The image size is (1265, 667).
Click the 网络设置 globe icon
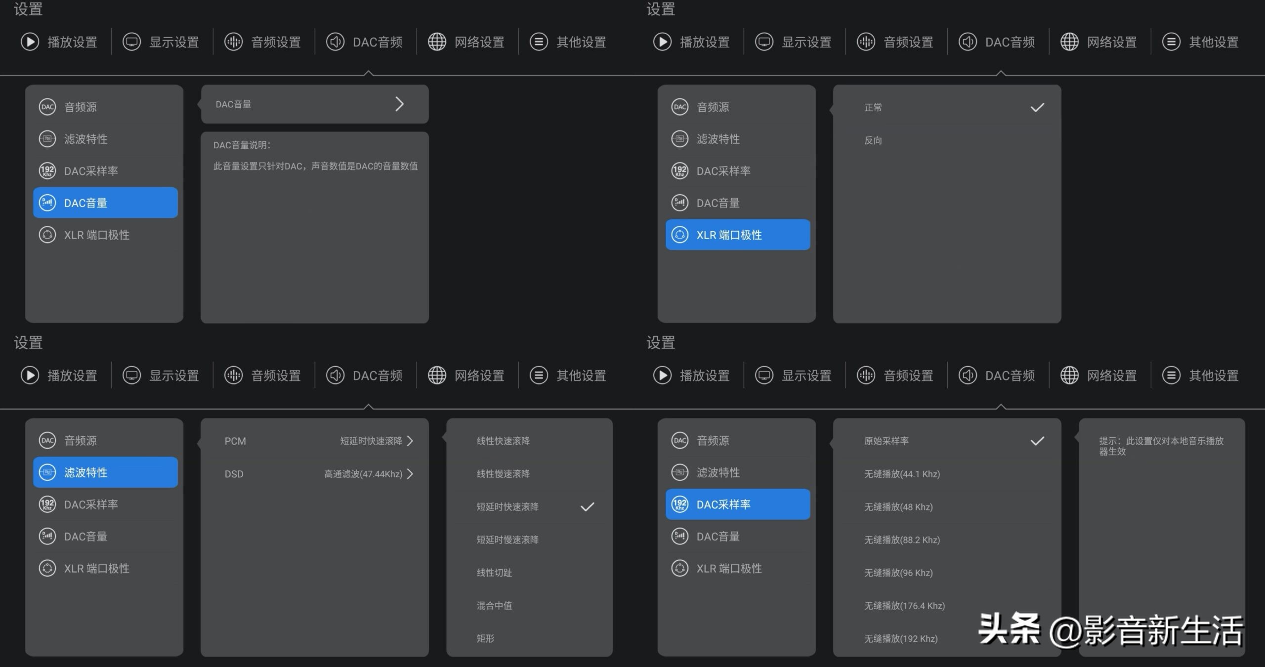(x=437, y=42)
